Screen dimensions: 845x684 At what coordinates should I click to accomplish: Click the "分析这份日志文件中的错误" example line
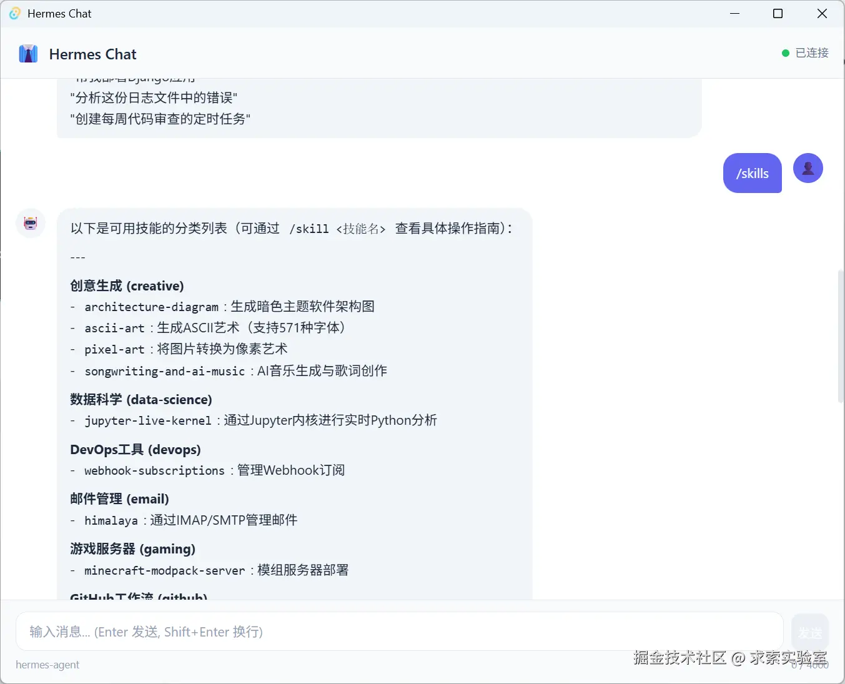pos(154,97)
